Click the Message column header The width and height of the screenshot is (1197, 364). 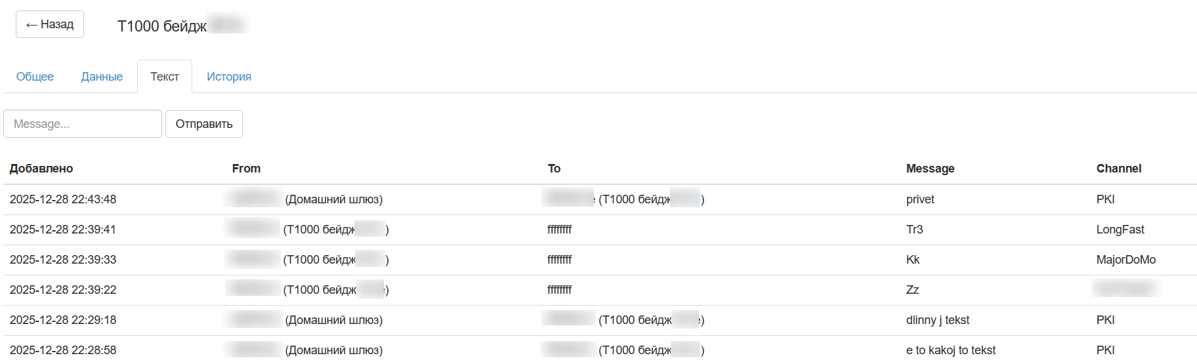[930, 169]
